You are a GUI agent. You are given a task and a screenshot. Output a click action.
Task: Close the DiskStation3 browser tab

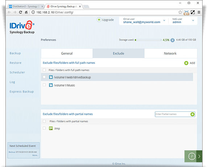pos(42,7)
